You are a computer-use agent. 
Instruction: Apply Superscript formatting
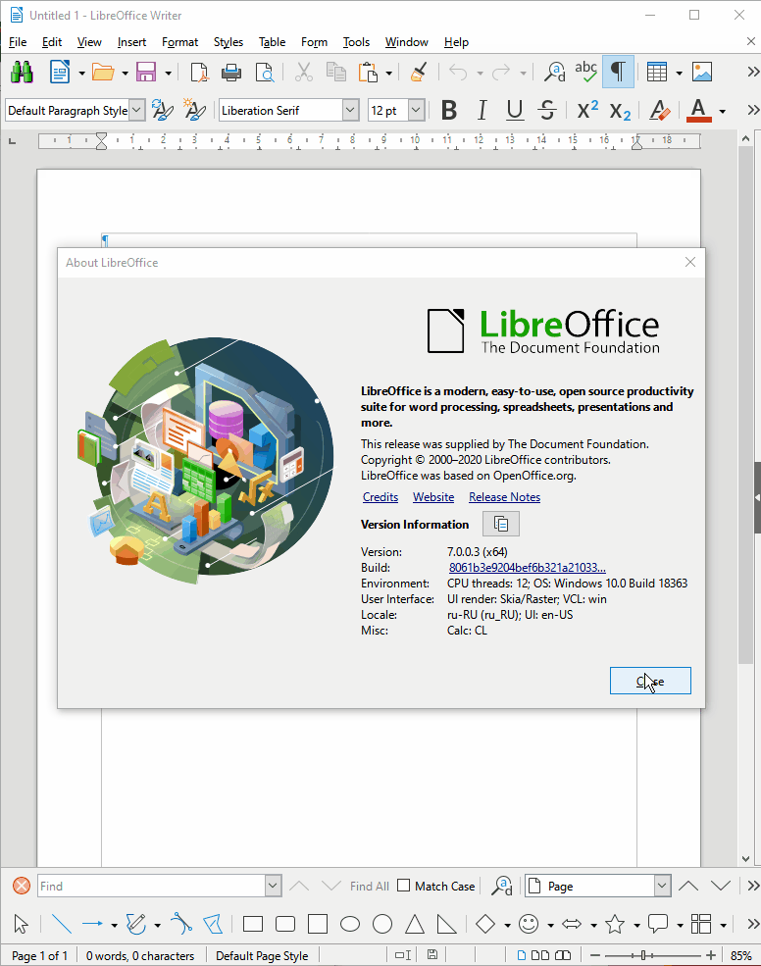pyautogui.click(x=587, y=110)
